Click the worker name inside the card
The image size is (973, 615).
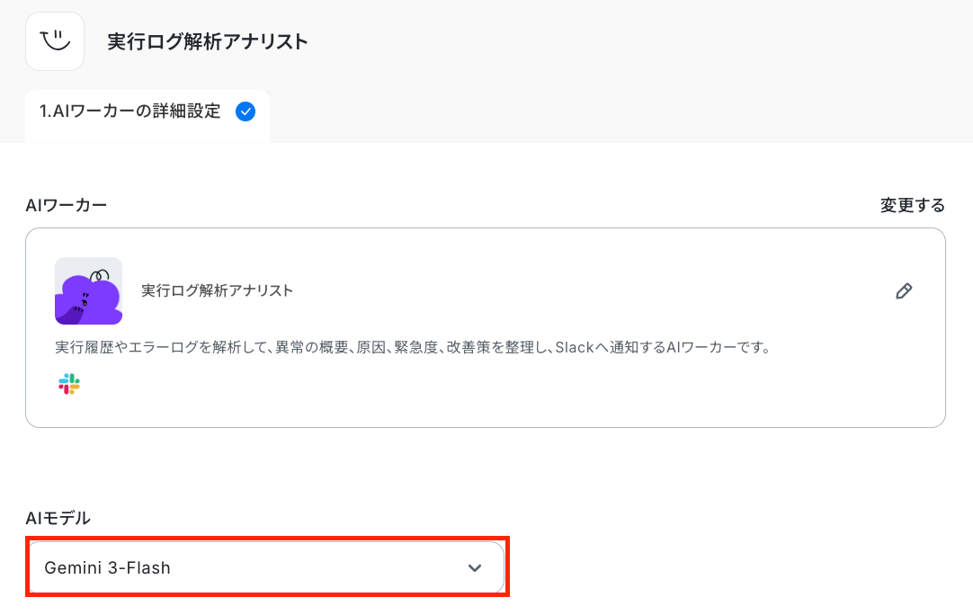(217, 290)
